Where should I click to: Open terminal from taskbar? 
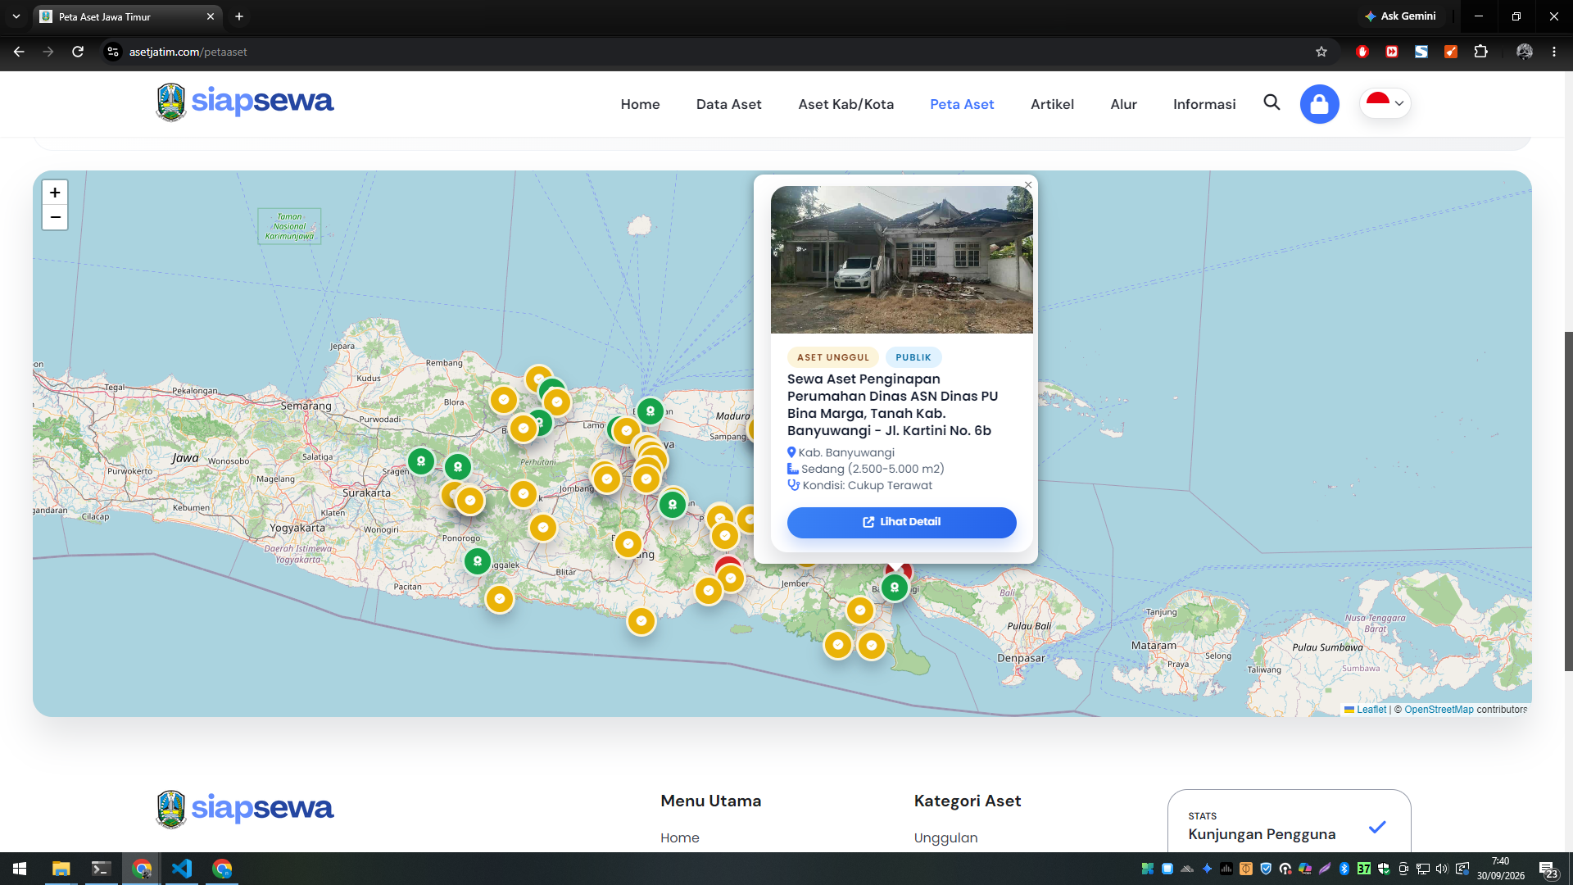(101, 869)
